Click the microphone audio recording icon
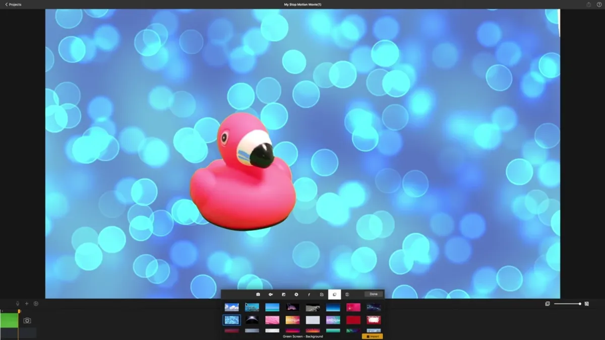The image size is (605, 340). point(18,303)
